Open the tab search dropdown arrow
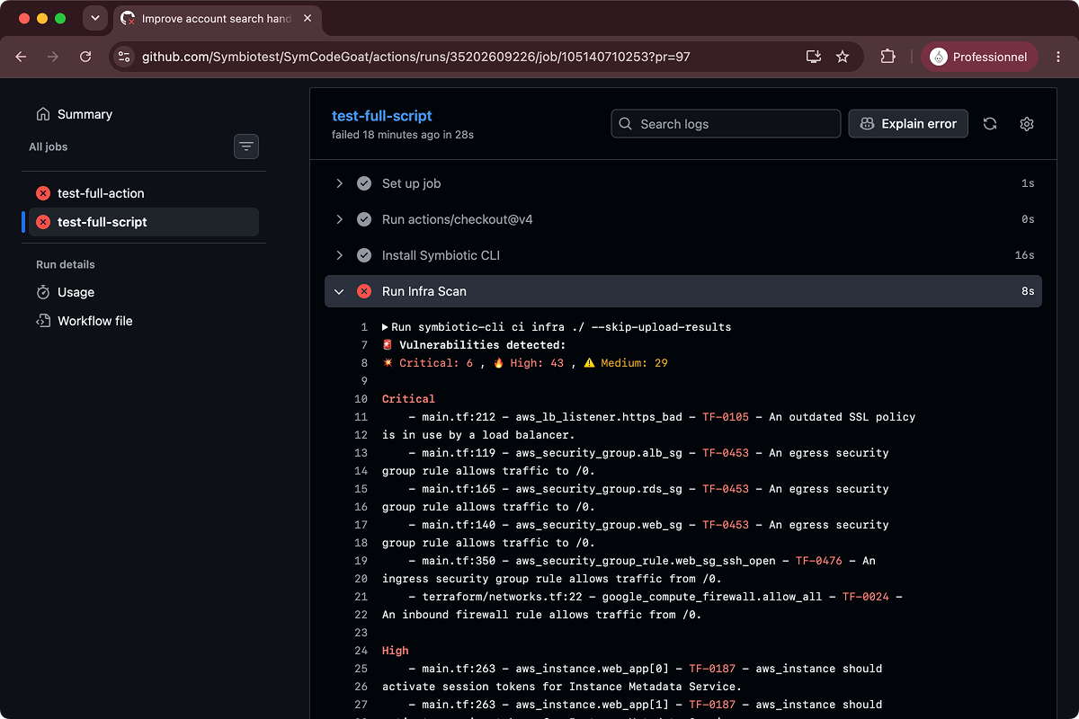Viewport: 1079px width, 719px height. coord(95,18)
